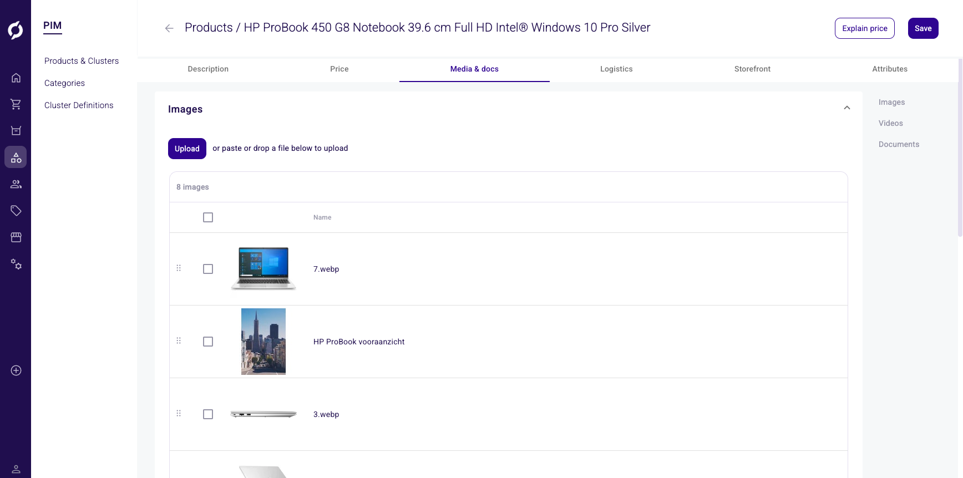Jump to Videos anchor in right nav

[x=891, y=123]
